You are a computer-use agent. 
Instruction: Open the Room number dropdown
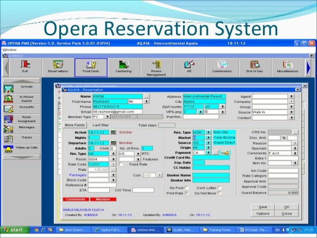tap(113, 159)
